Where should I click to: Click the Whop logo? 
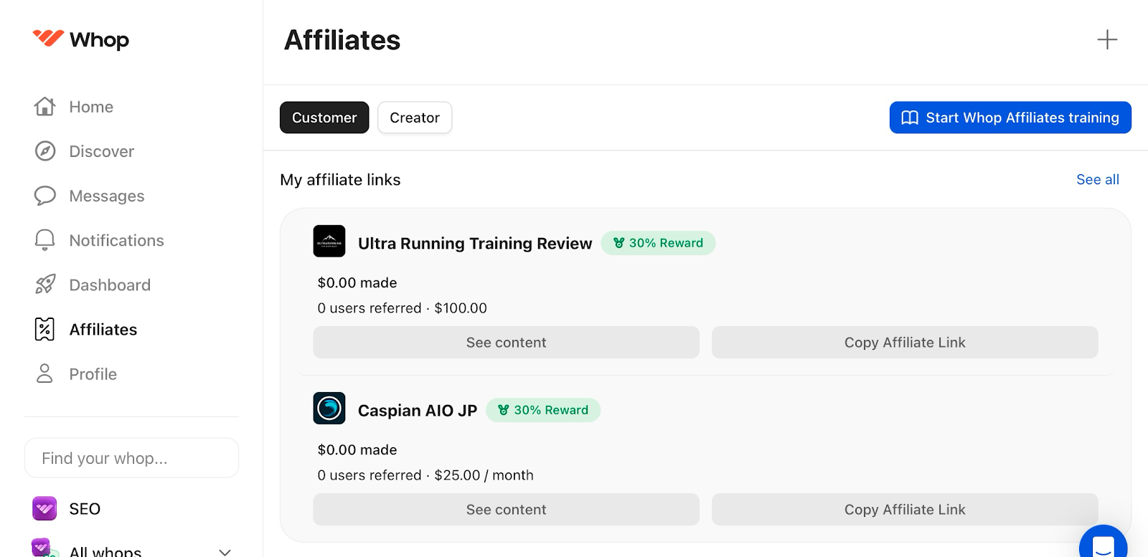click(x=80, y=40)
